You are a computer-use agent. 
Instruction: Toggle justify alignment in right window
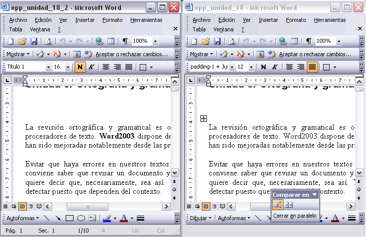coord(312,67)
